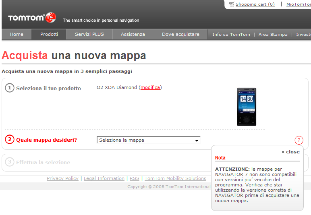Image resolution: width=311 pixels, height=215 pixels.
Task: Open the Privacy Policy link
Action: click(62, 178)
